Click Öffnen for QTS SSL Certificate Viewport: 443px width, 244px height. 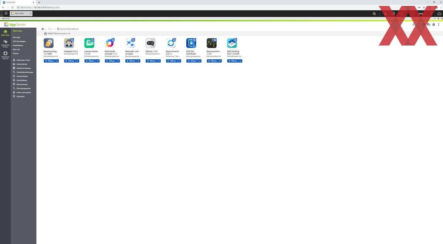(192, 61)
